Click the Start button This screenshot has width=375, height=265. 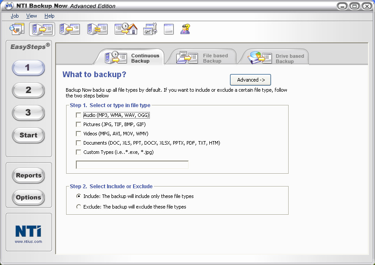[28, 135]
